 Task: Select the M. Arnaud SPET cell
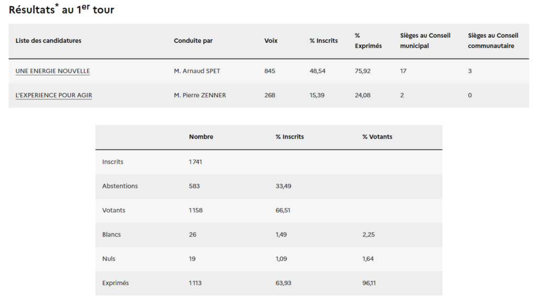196,71
